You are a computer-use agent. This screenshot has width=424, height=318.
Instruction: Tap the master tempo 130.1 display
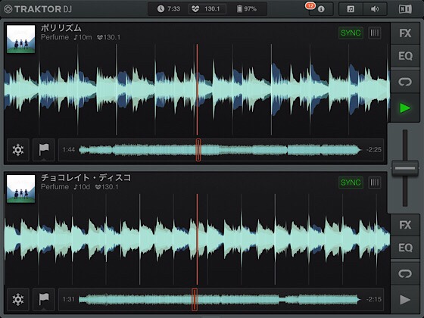[207, 9]
